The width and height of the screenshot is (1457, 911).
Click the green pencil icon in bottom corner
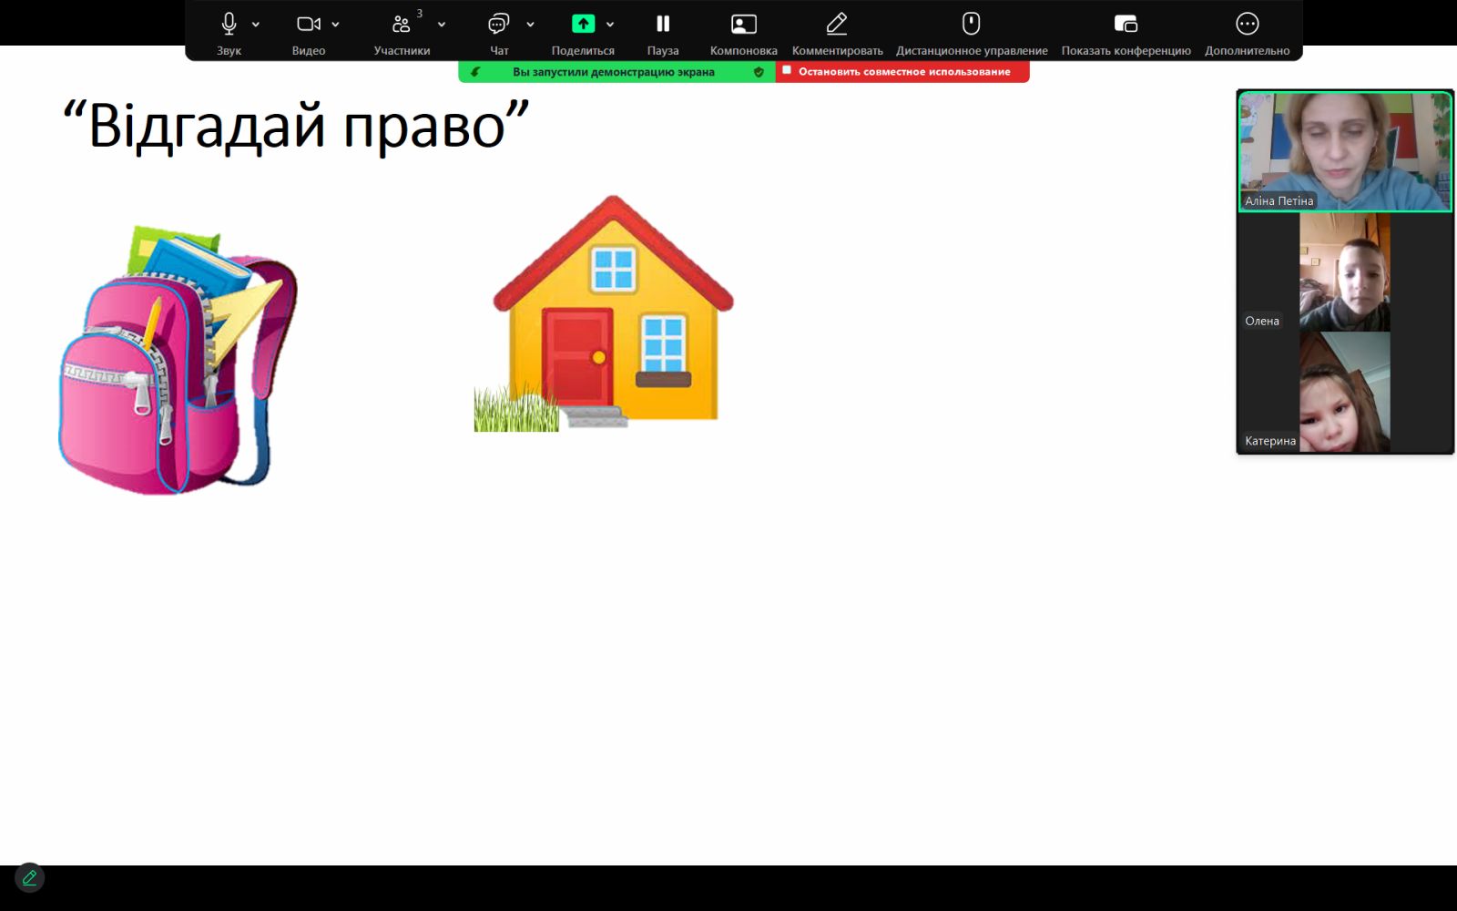[x=29, y=877]
